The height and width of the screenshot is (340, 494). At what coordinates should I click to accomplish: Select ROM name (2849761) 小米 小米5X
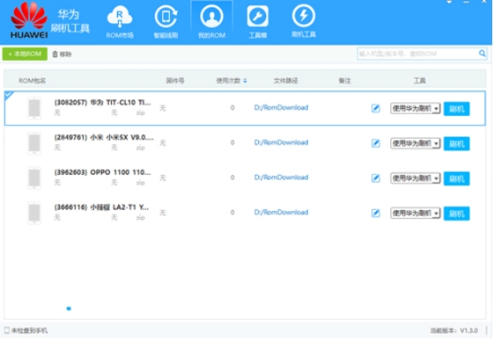coord(104,137)
